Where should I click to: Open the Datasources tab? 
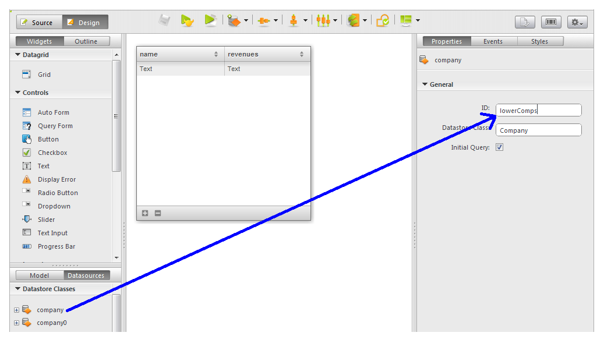(x=86, y=275)
